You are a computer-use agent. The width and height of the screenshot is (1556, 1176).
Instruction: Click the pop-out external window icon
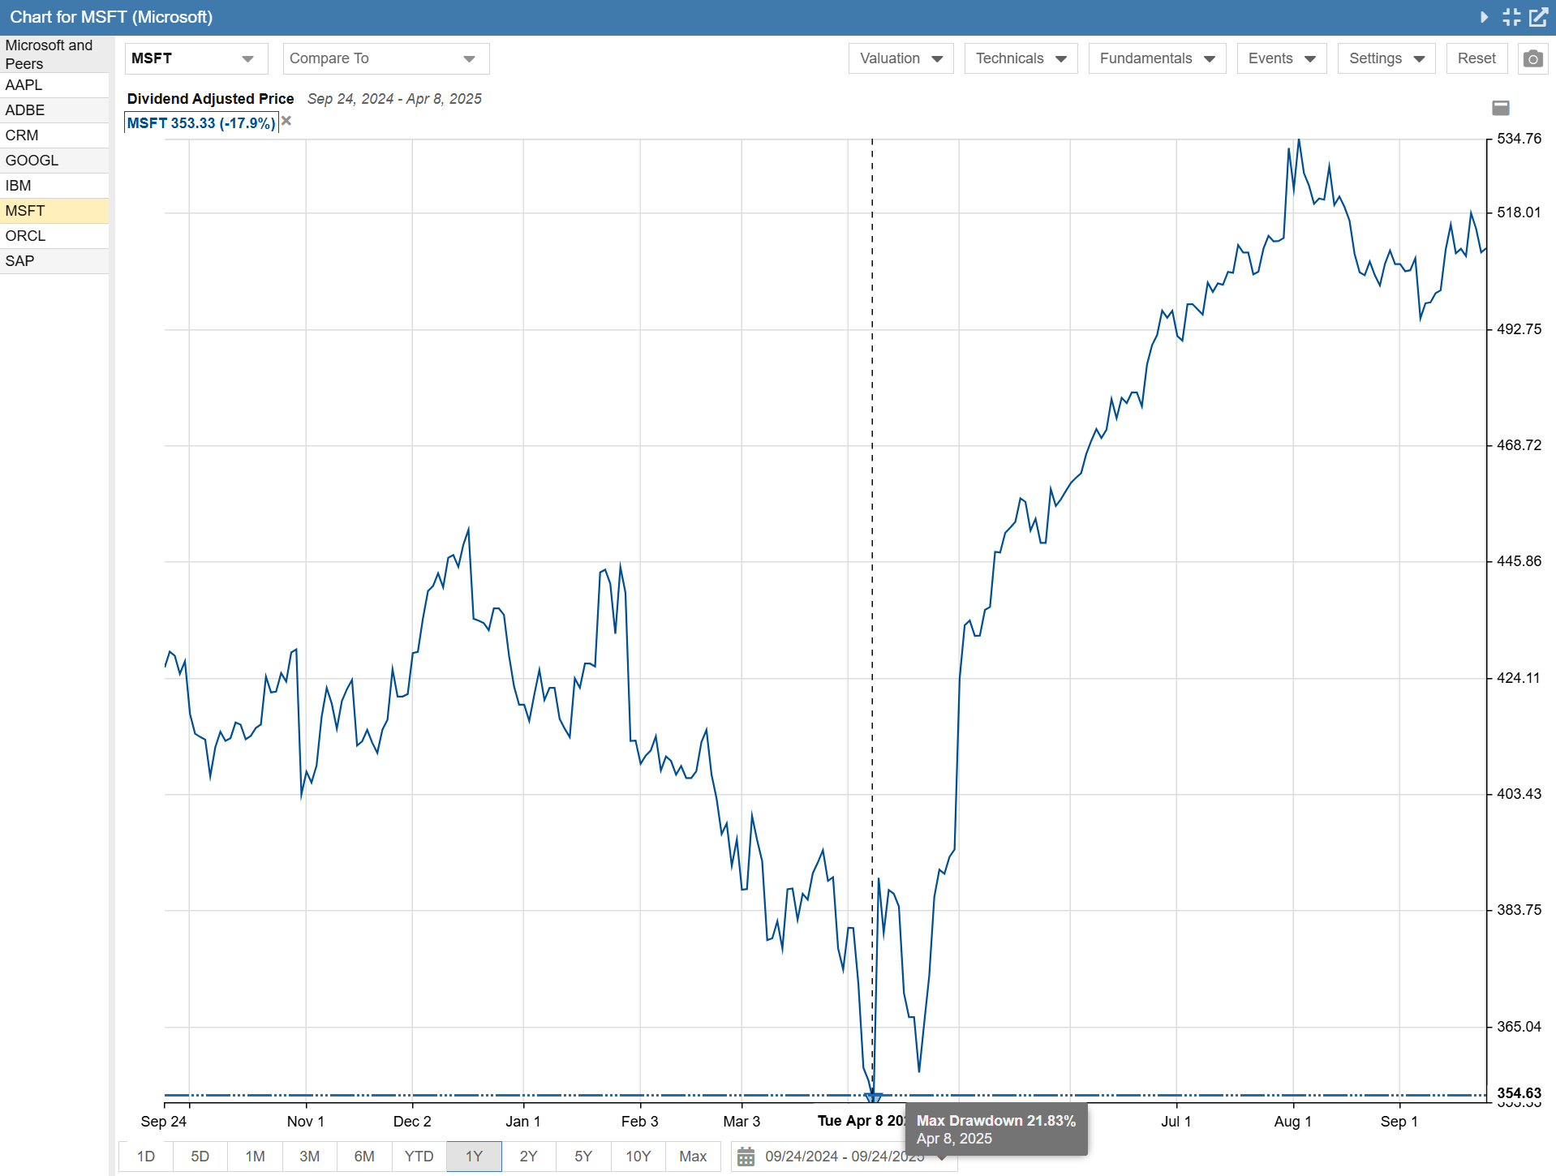click(x=1538, y=17)
